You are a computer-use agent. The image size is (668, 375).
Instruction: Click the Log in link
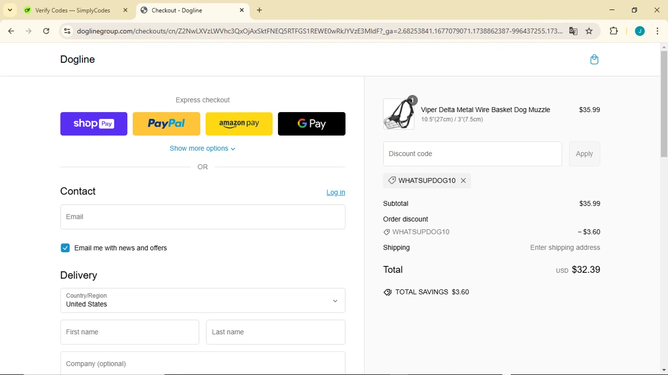(336, 192)
